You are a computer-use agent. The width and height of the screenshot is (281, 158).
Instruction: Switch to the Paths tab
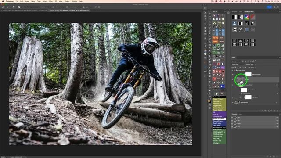coord(240,114)
